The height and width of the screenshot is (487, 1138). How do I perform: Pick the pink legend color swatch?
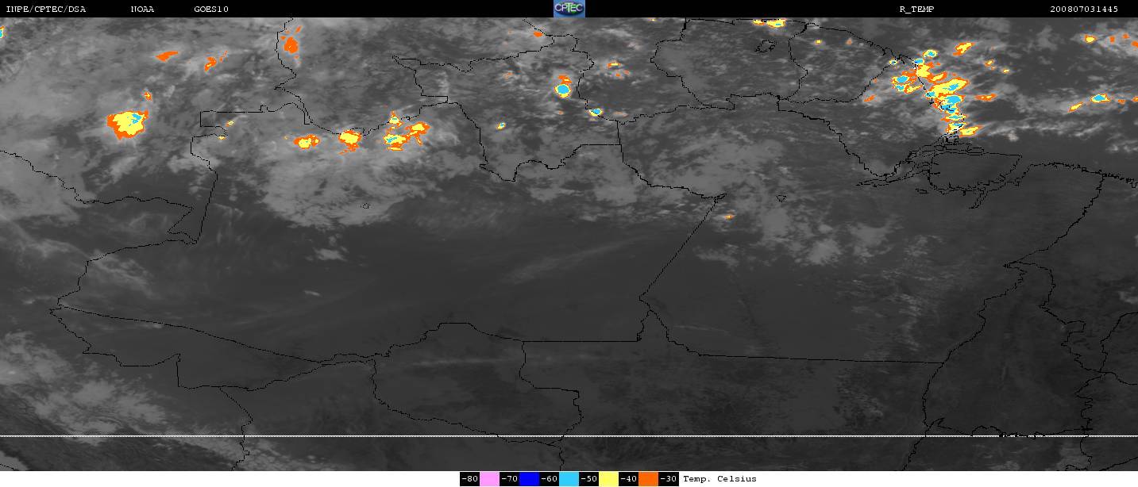(x=490, y=479)
